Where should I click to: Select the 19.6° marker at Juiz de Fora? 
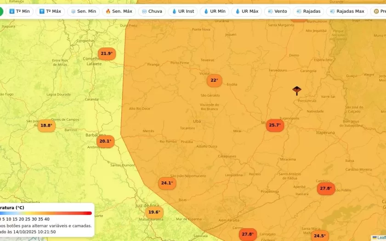point(154,212)
